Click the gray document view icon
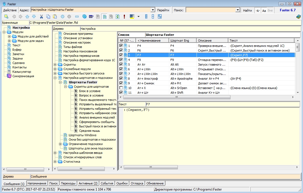 pos(98,17)
